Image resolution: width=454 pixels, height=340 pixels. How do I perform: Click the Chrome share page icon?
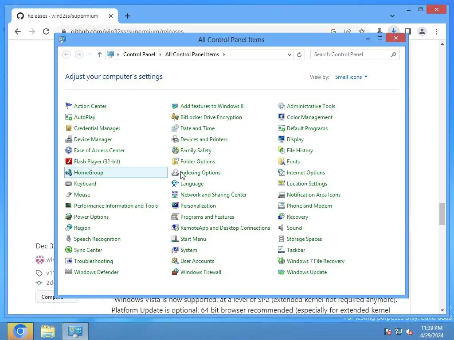348,31
